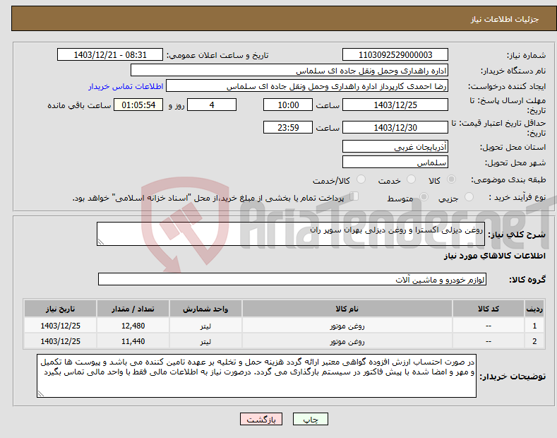The image size is (557, 438).
Task: Click the بازگشت (back) button
Action: [261, 419]
